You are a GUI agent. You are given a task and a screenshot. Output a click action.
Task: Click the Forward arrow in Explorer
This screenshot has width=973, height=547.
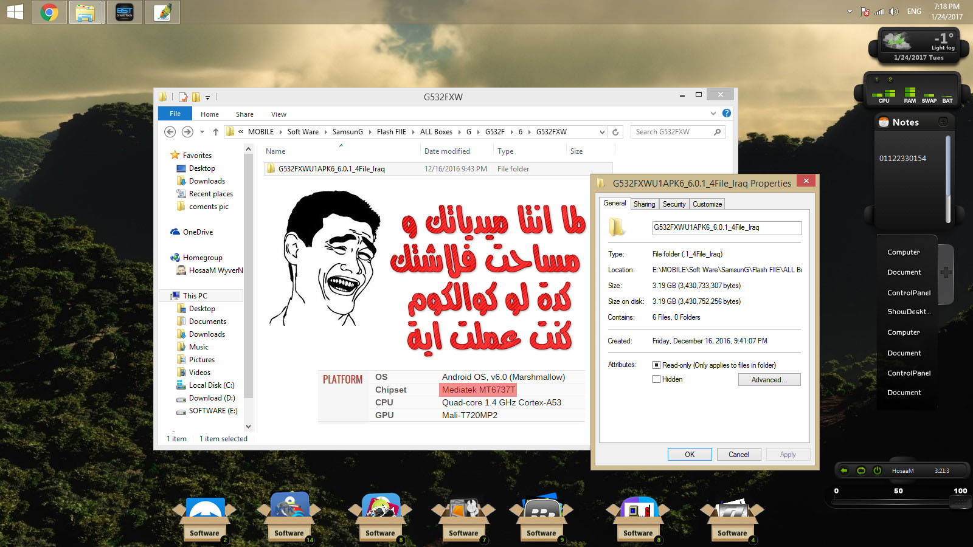(x=187, y=132)
